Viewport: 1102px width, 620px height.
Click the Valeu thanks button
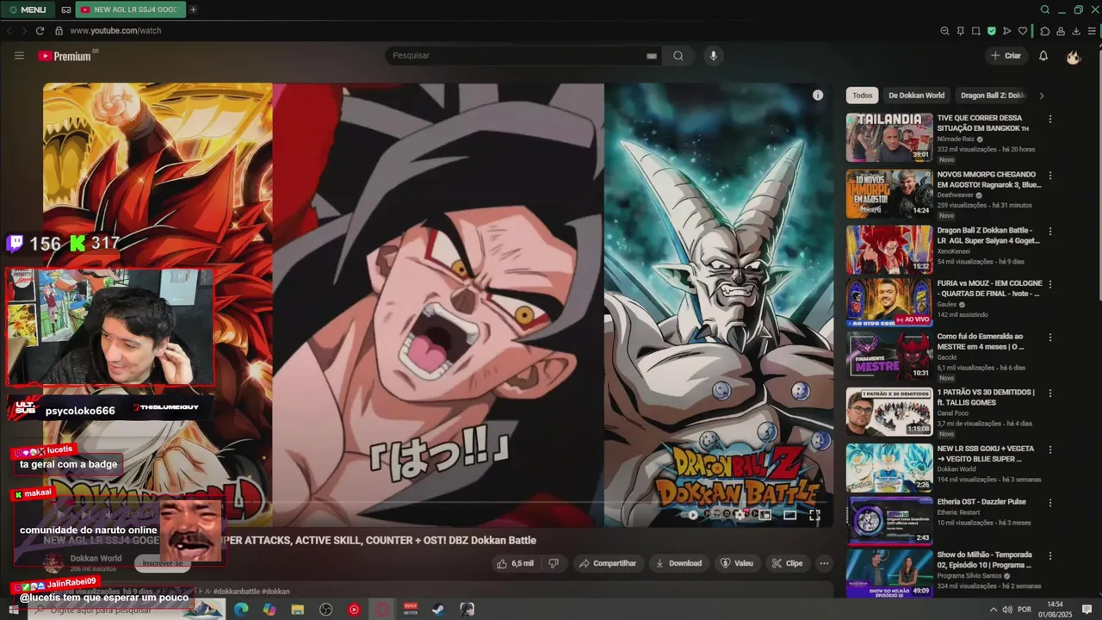click(736, 563)
